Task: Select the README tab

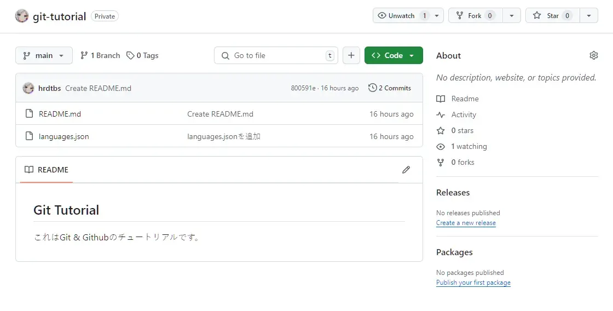Action: point(47,170)
